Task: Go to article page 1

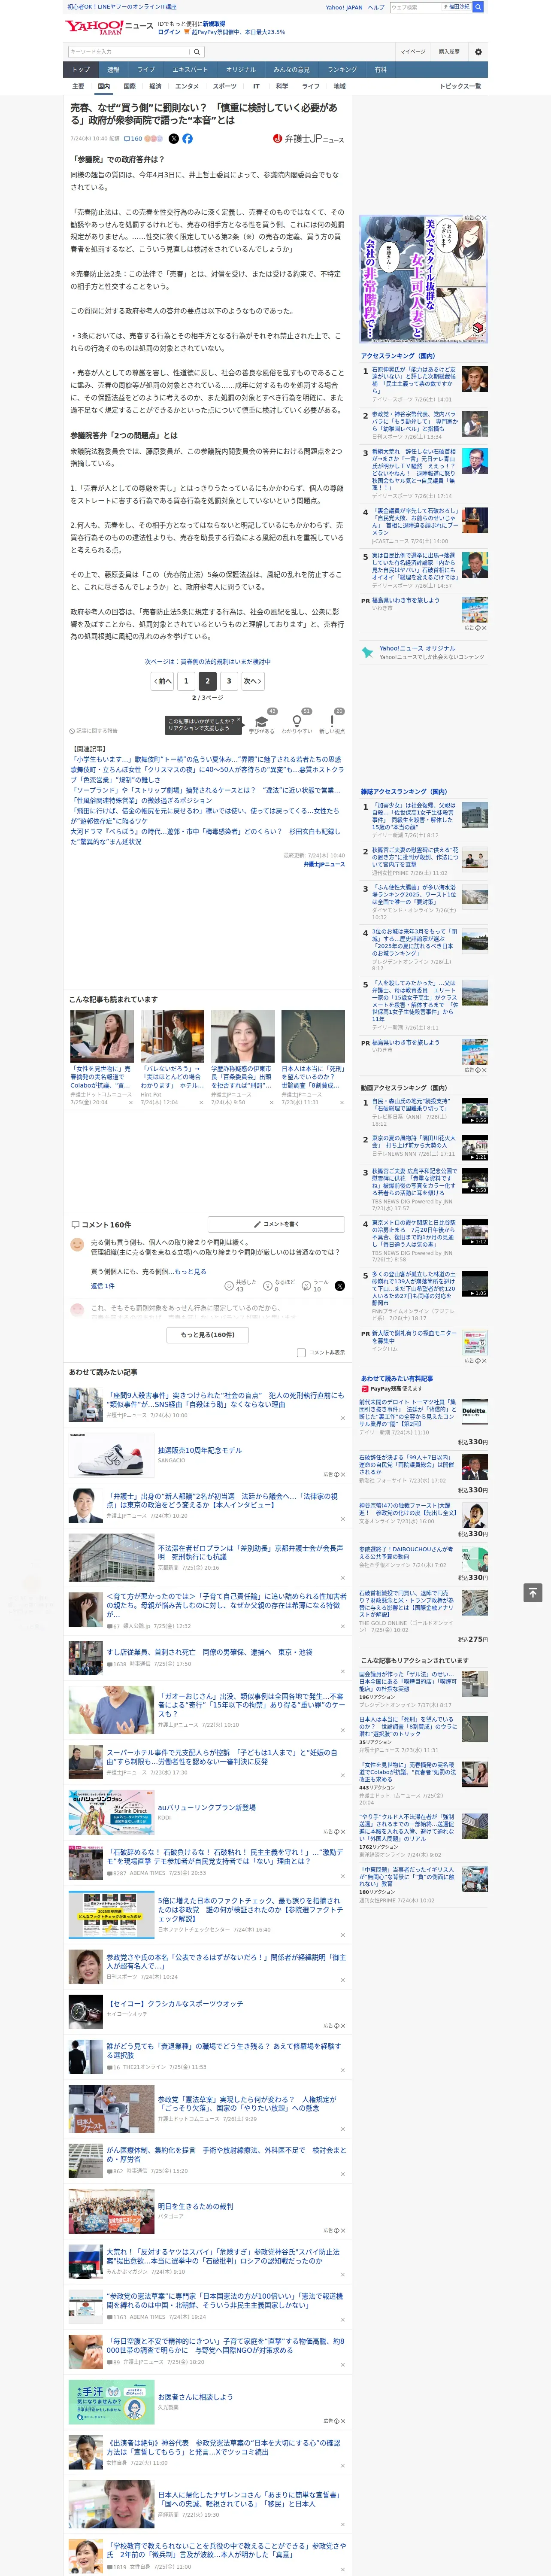Action: [186, 681]
